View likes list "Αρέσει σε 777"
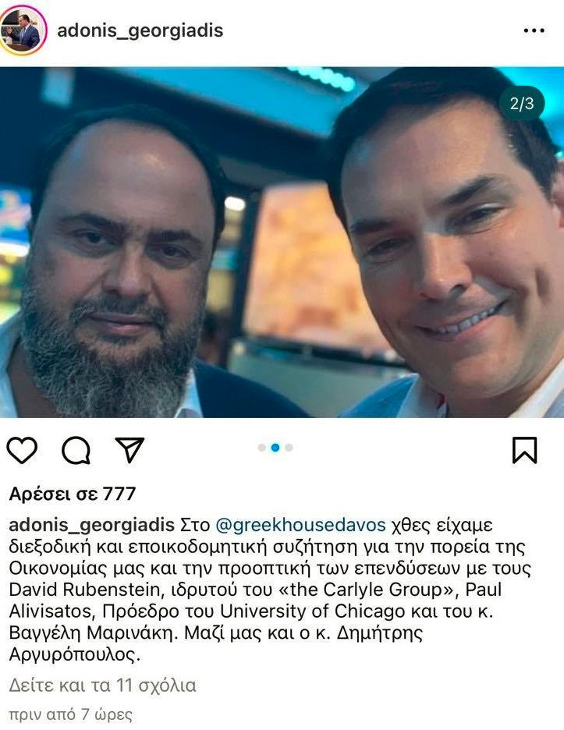Screen dimensions: 564x730 pyautogui.click(x=73, y=494)
